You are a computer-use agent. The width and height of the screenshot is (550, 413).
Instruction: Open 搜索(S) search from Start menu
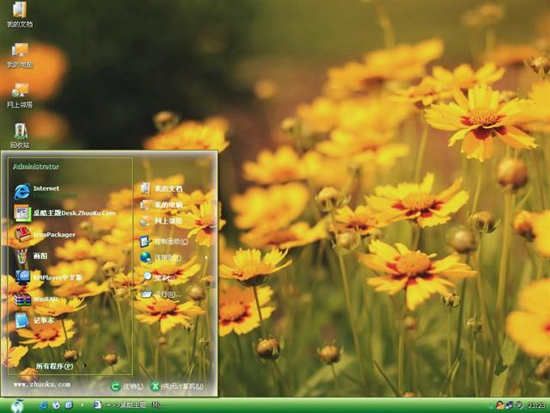click(x=160, y=277)
